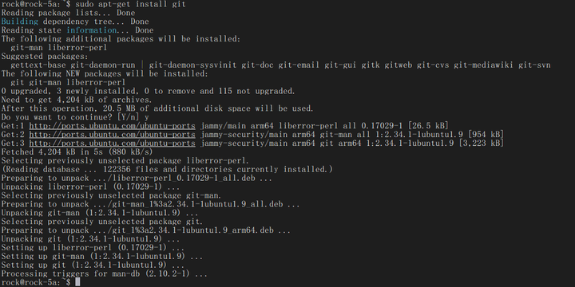Image resolution: width=575 pixels, height=287 pixels.
Task: Click the '0 upgraded, 3 newly installed' summary line
Action: 149,91
